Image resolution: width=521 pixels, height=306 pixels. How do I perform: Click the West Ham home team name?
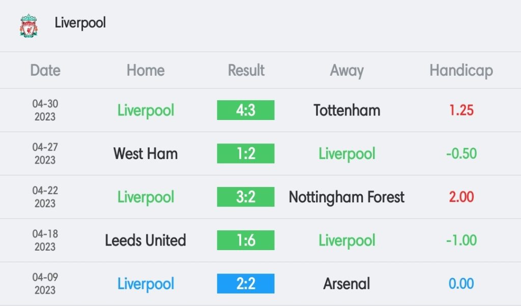coord(146,154)
